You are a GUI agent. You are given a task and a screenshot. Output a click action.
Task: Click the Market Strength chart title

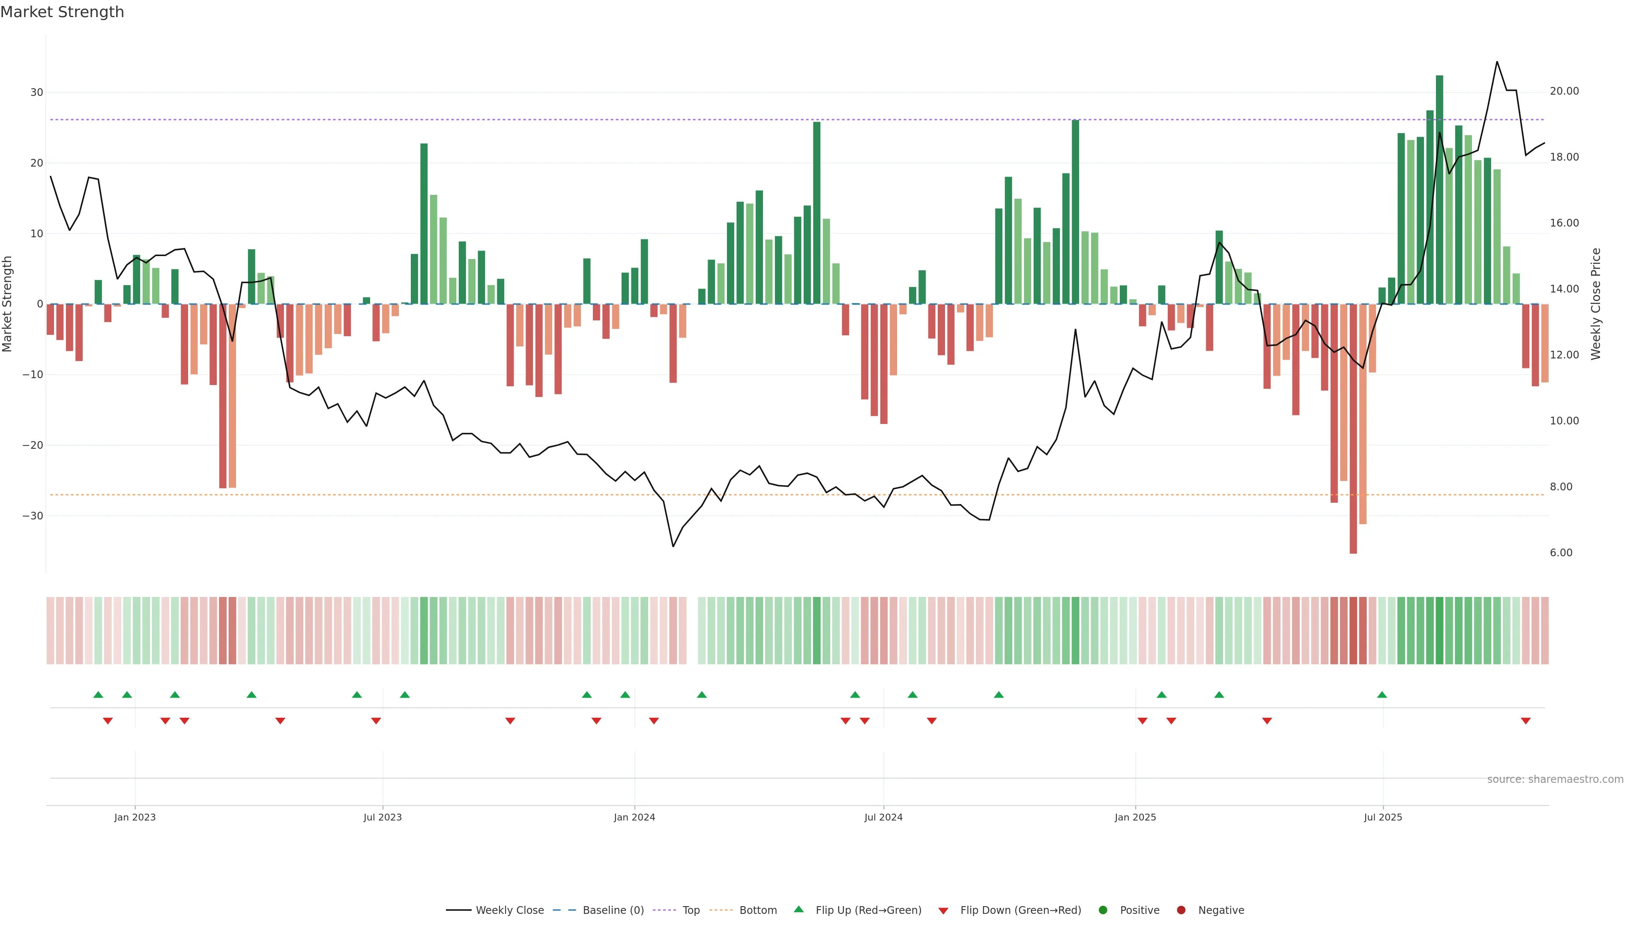tap(62, 12)
